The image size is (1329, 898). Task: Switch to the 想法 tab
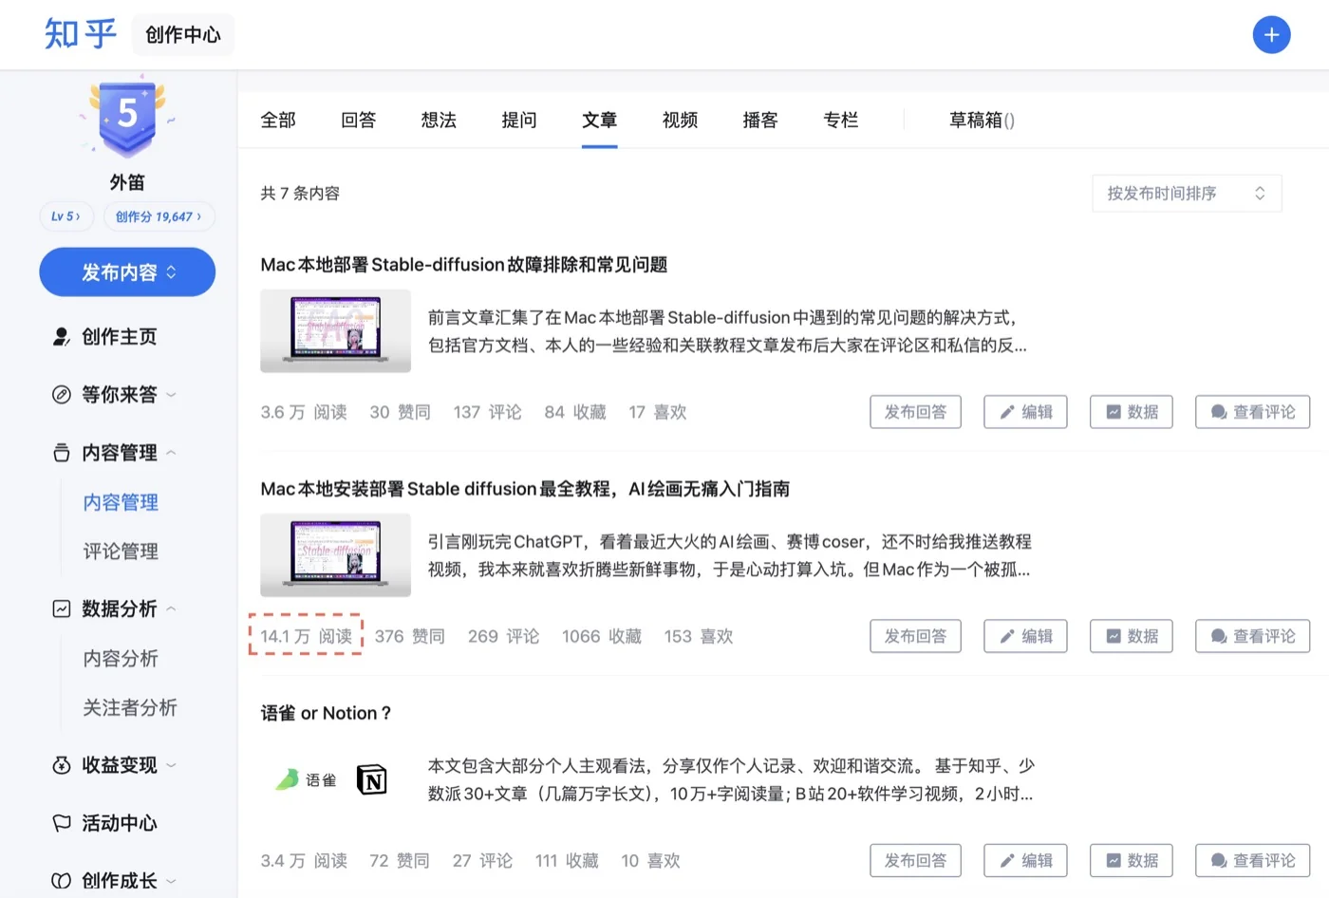pyautogui.click(x=439, y=121)
